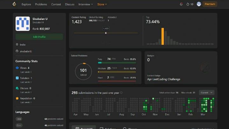Image resolution: width=229 pixels, height=129 pixels.
Task: Click the Oct month label in heatmap
Action: pyautogui.click(x=144, y=114)
